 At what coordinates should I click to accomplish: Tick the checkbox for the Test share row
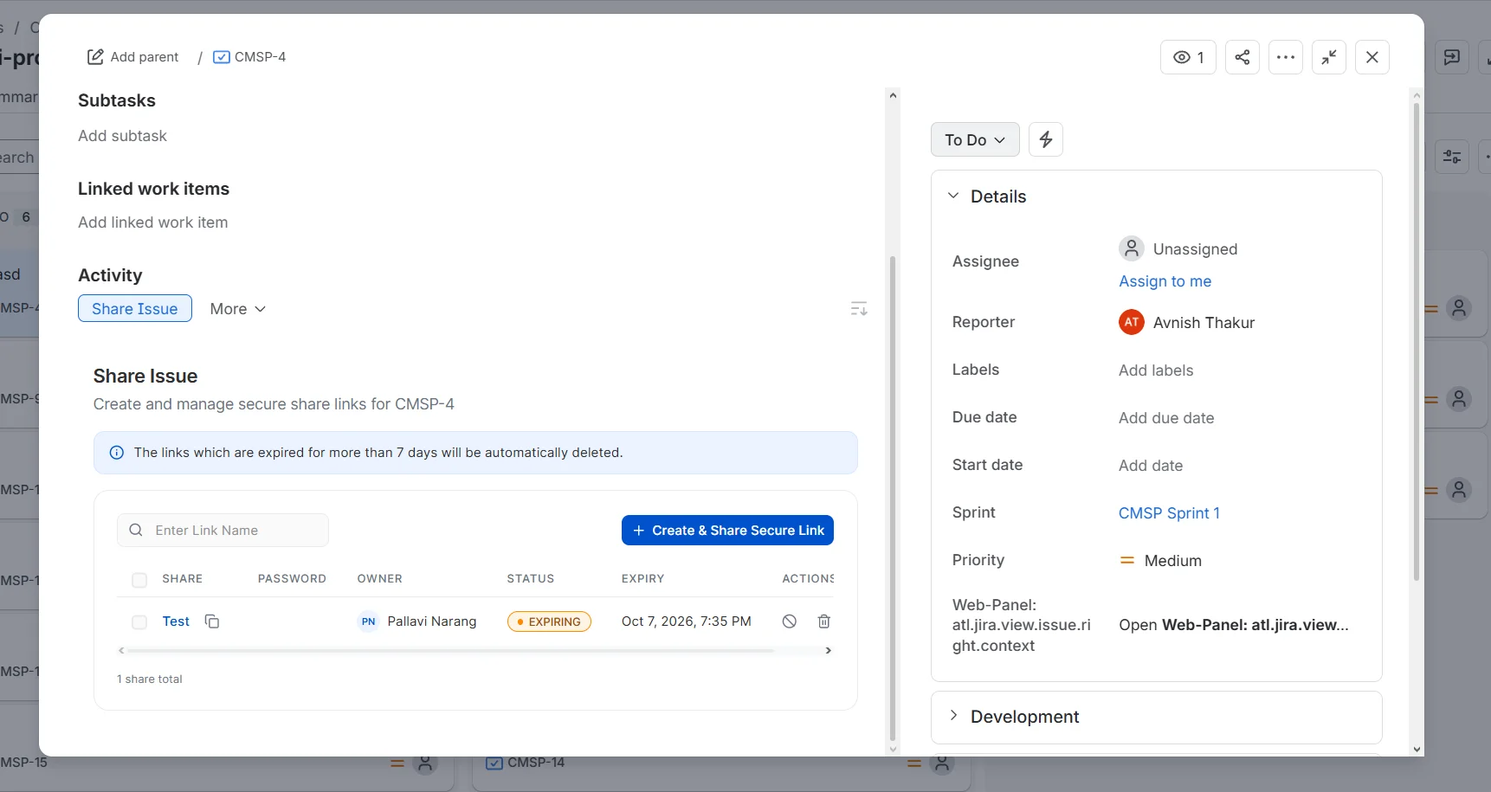tap(139, 621)
